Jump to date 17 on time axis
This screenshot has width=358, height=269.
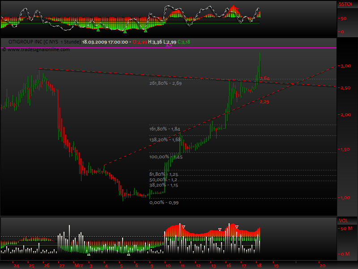pos(244,266)
